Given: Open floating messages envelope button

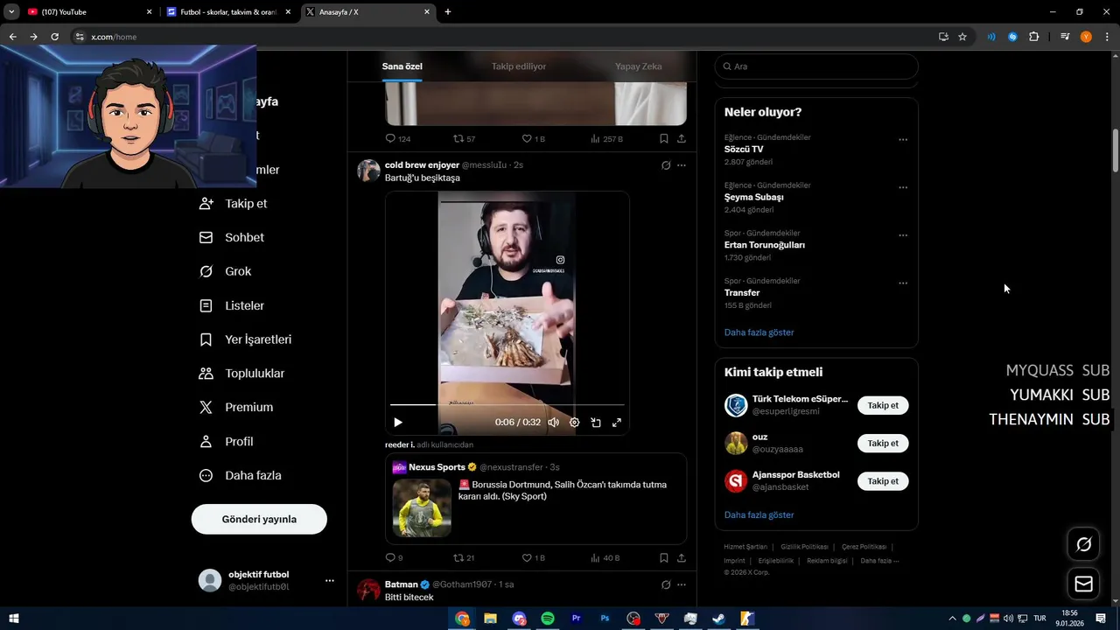Looking at the screenshot, I should point(1083,584).
